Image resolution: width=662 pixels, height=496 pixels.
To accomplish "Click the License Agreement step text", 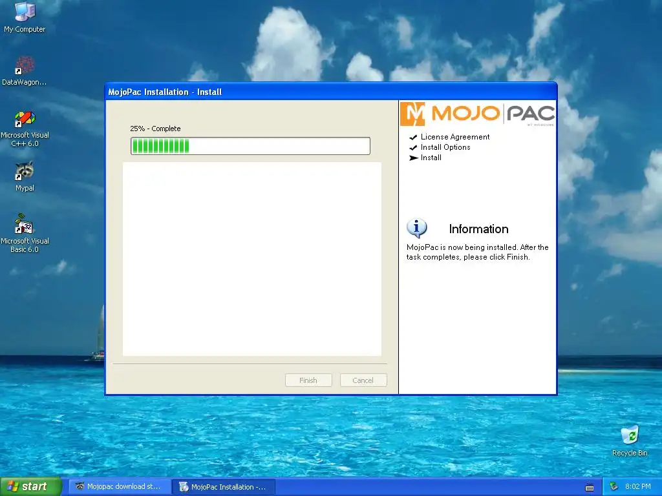I will coord(455,137).
